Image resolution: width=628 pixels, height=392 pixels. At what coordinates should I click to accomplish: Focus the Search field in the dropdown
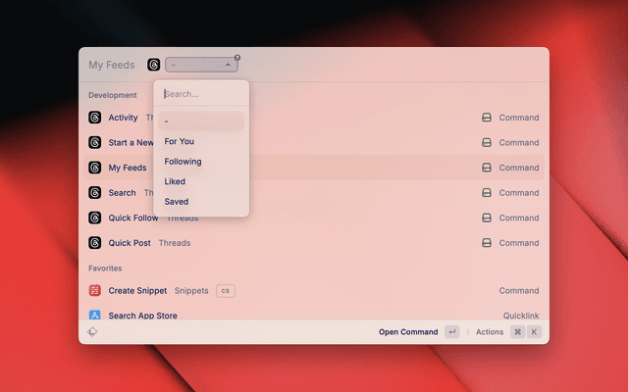point(201,94)
